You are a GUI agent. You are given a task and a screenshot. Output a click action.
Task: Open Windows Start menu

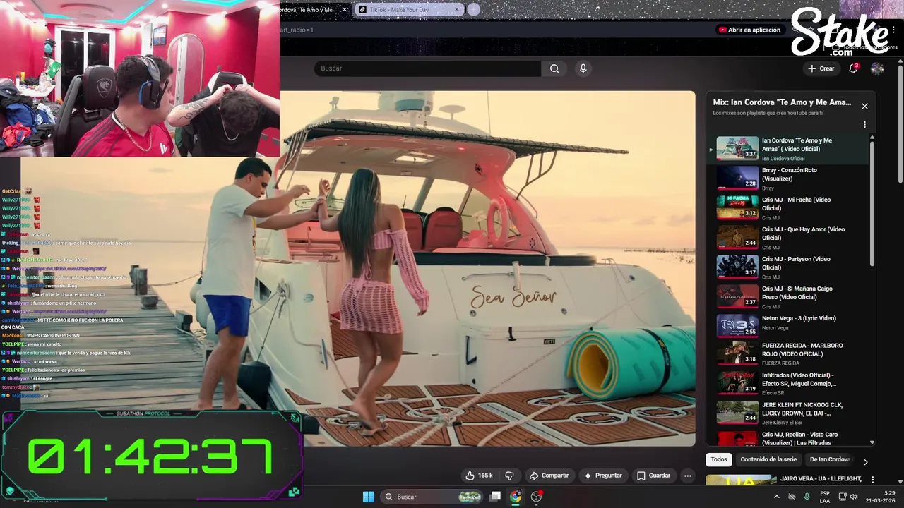point(368,497)
